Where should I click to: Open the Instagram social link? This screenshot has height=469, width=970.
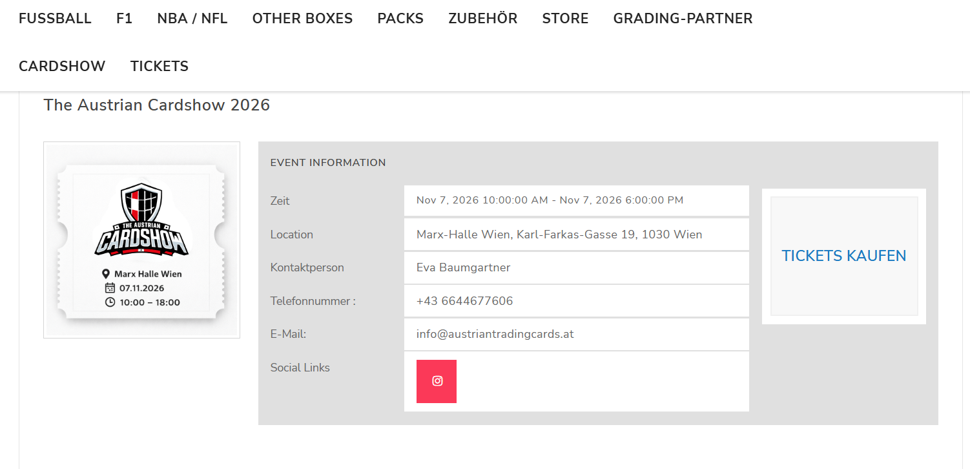437,381
